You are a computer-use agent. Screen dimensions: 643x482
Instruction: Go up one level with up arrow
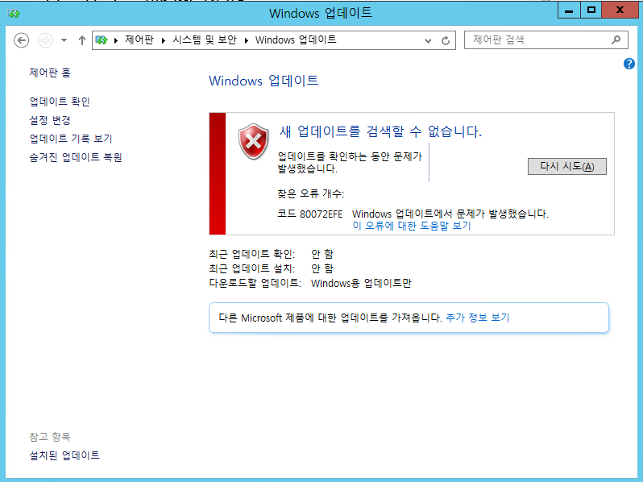click(x=82, y=40)
